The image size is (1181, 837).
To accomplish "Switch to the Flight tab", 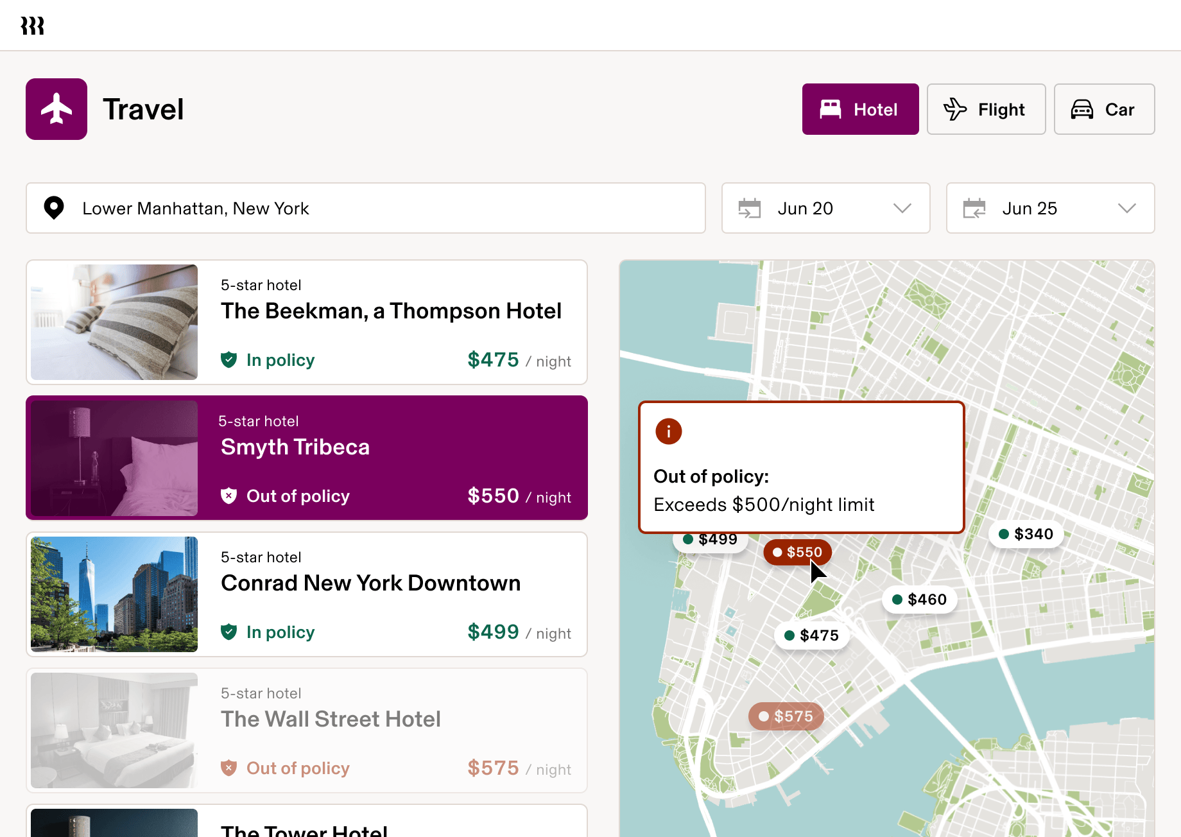I will pyautogui.click(x=986, y=109).
